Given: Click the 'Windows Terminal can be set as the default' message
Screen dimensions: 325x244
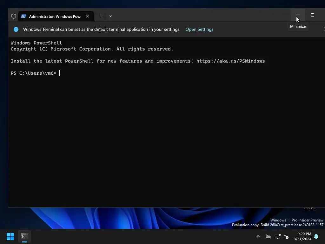Looking at the screenshot, I should 102,30.
